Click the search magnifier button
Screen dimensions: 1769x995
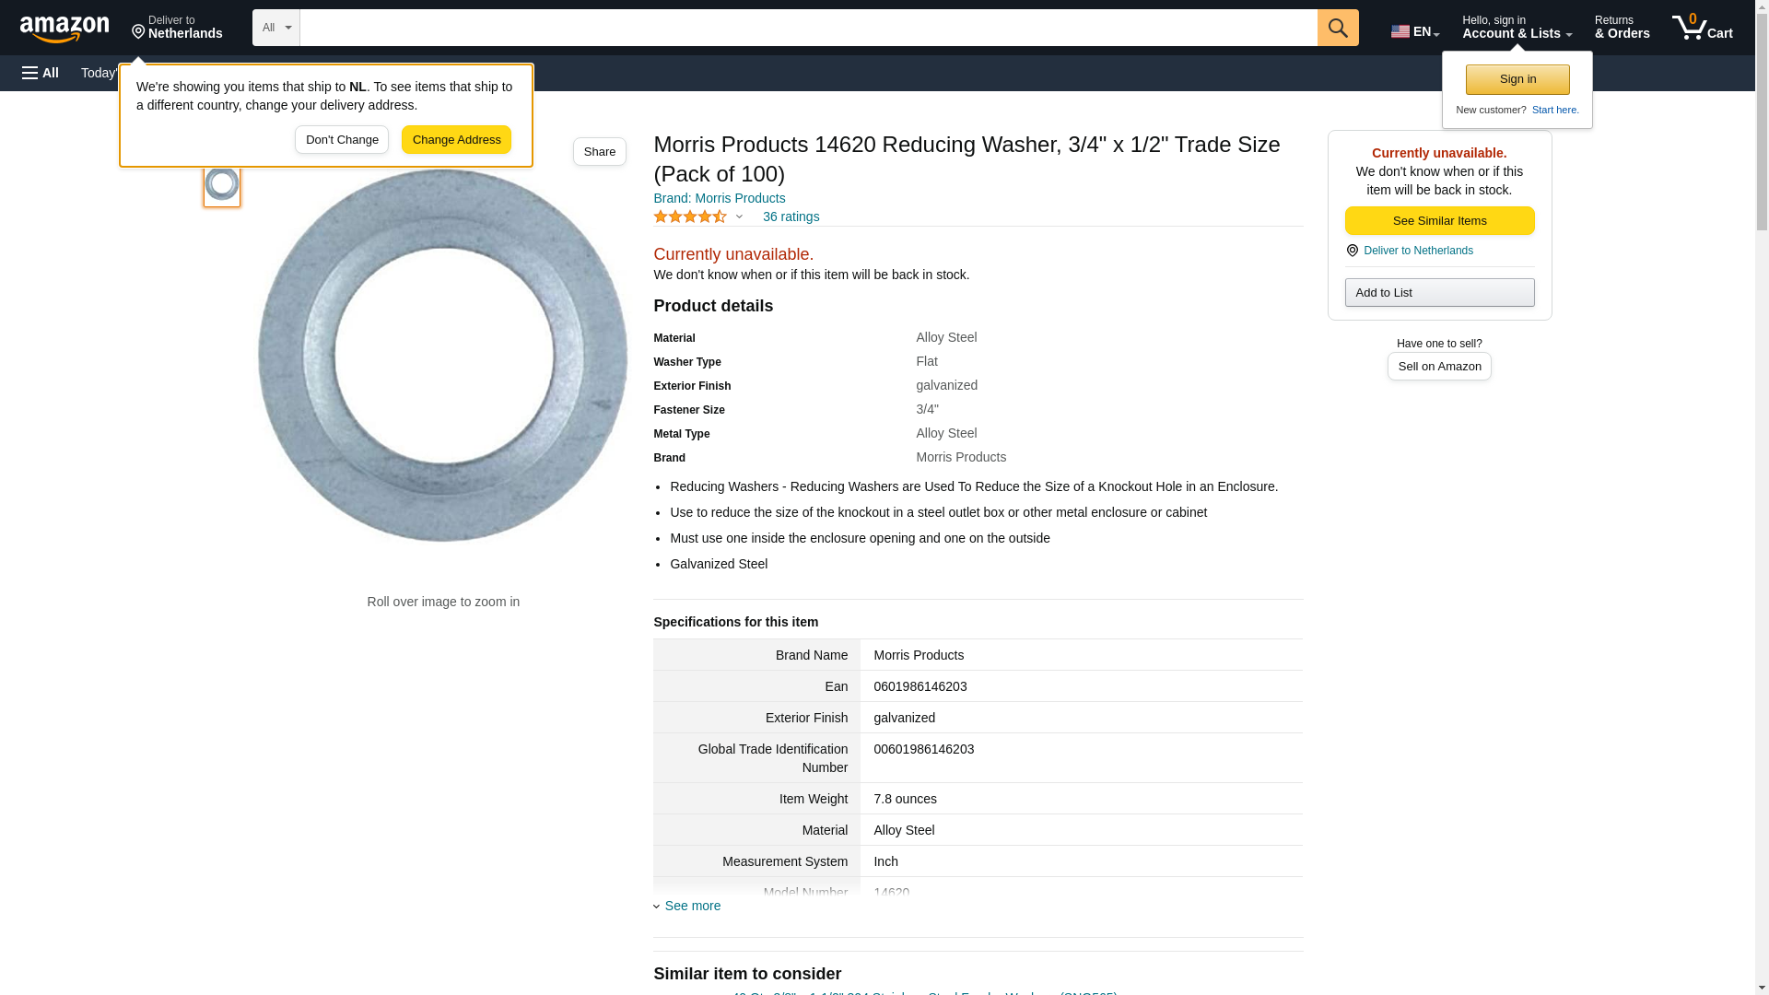(x=1337, y=28)
